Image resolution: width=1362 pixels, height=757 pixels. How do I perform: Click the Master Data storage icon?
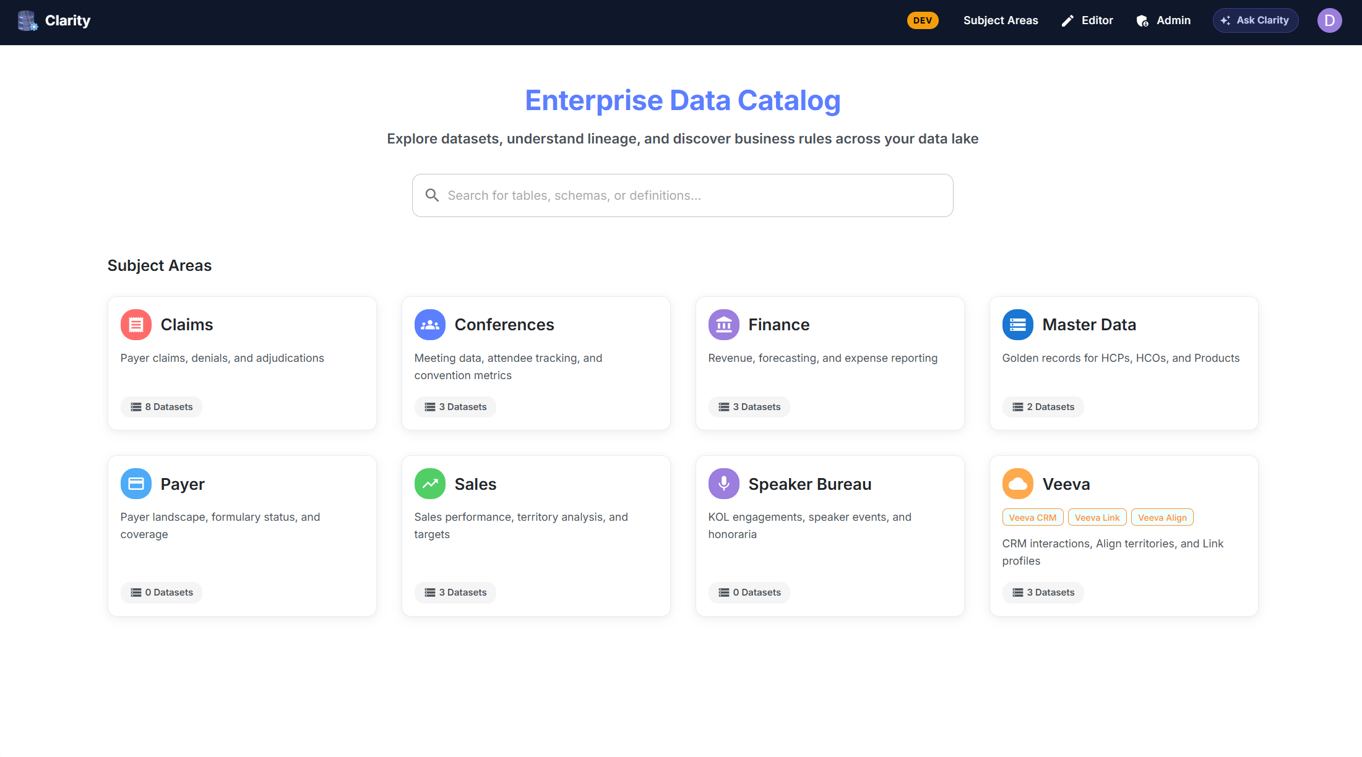pyautogui.click(x=1018, y=325)
